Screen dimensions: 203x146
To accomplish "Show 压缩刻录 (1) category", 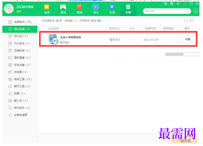I will (x=20, y=51).
